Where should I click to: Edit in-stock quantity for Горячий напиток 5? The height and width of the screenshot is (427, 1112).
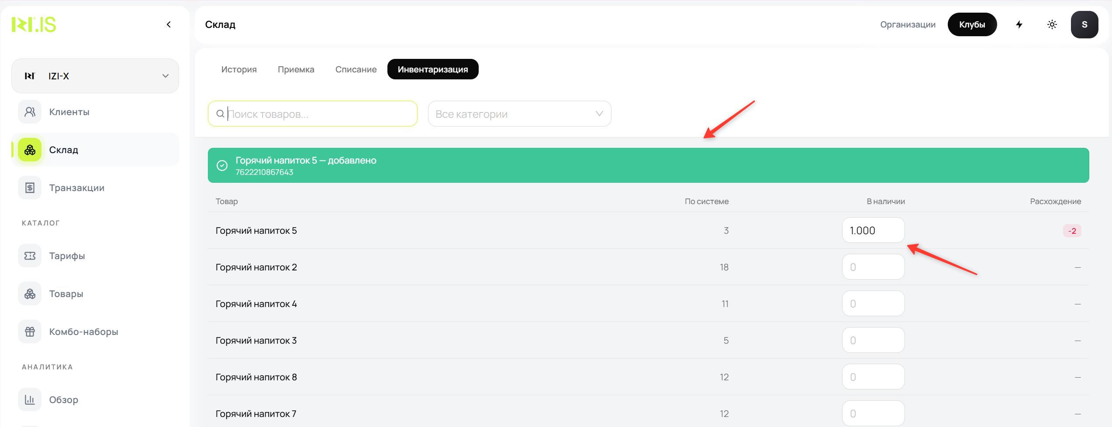click(x=873, y=230)
